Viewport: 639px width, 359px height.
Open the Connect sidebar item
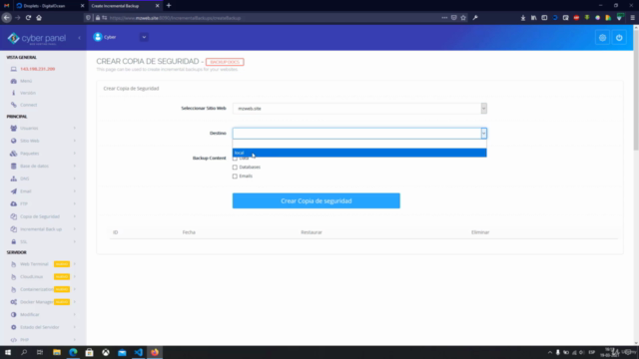click(29, 105)
